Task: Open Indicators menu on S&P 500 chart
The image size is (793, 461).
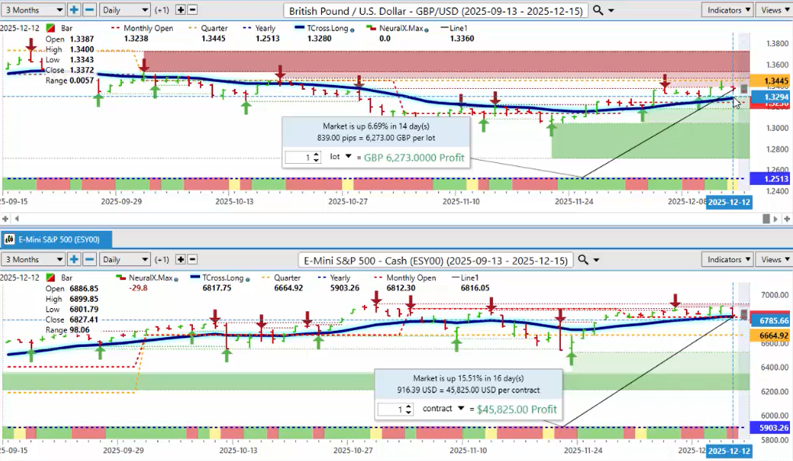Action: (x=727, y=260)
